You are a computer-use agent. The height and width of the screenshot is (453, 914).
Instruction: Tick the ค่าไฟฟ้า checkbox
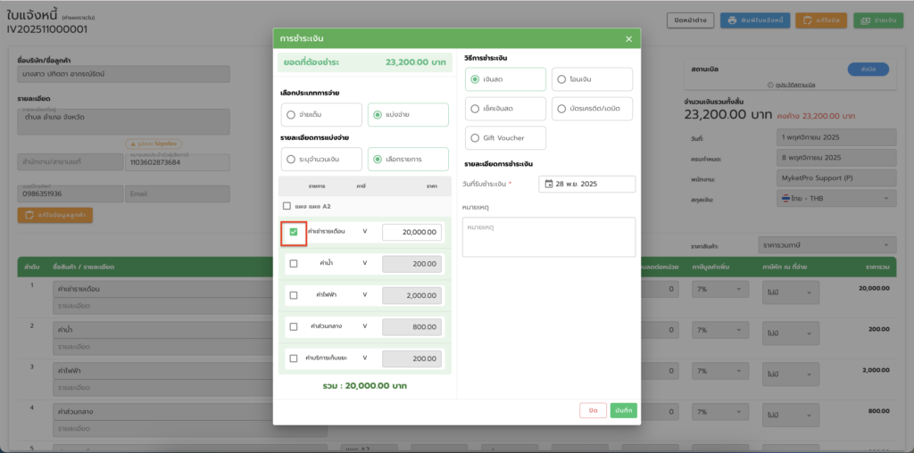[294, 295]
